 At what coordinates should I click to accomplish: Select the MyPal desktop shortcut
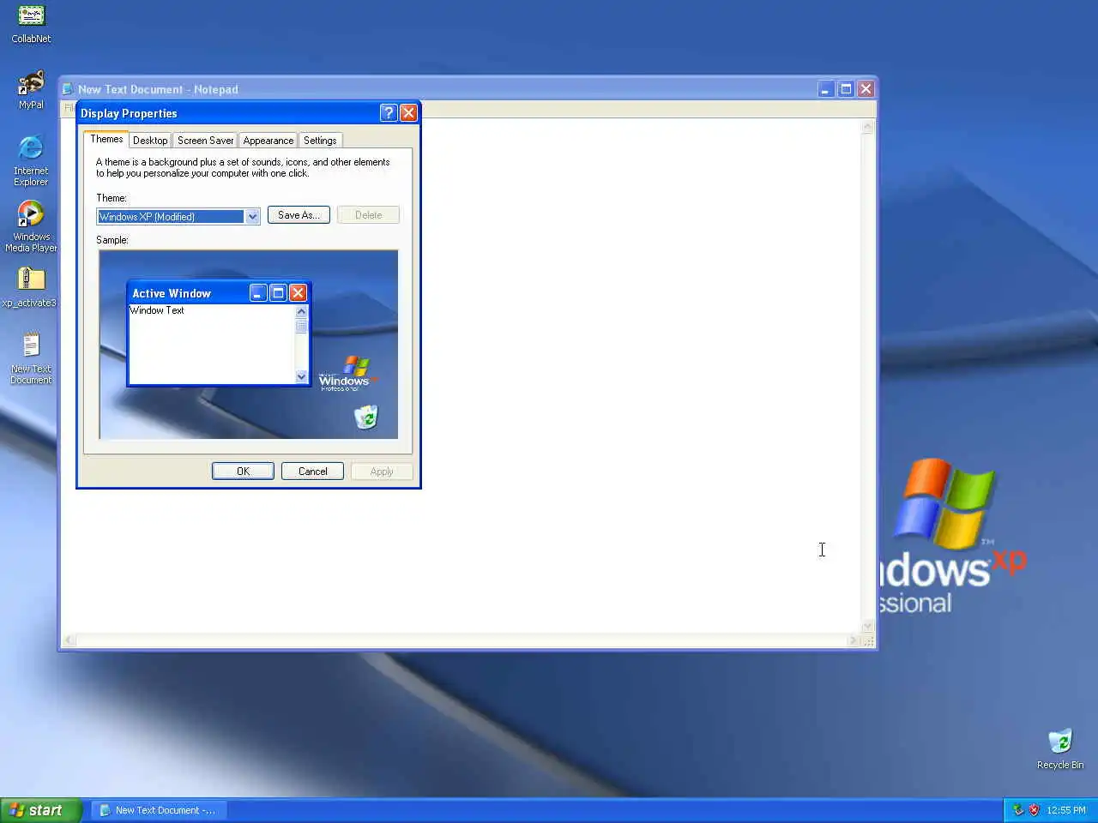31,90
